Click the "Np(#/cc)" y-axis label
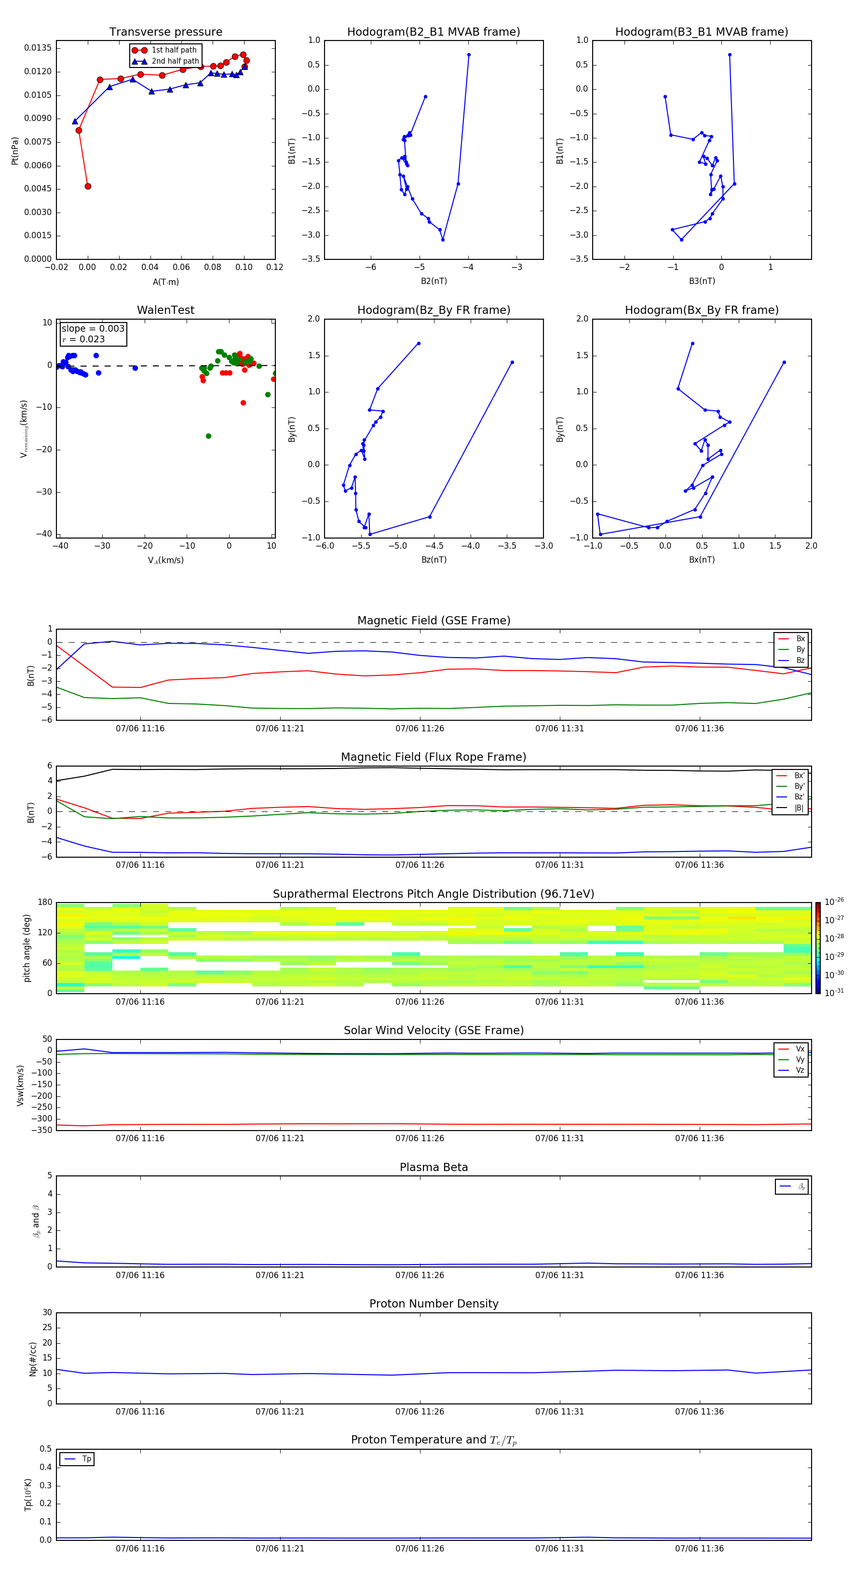 (33, 1359)
